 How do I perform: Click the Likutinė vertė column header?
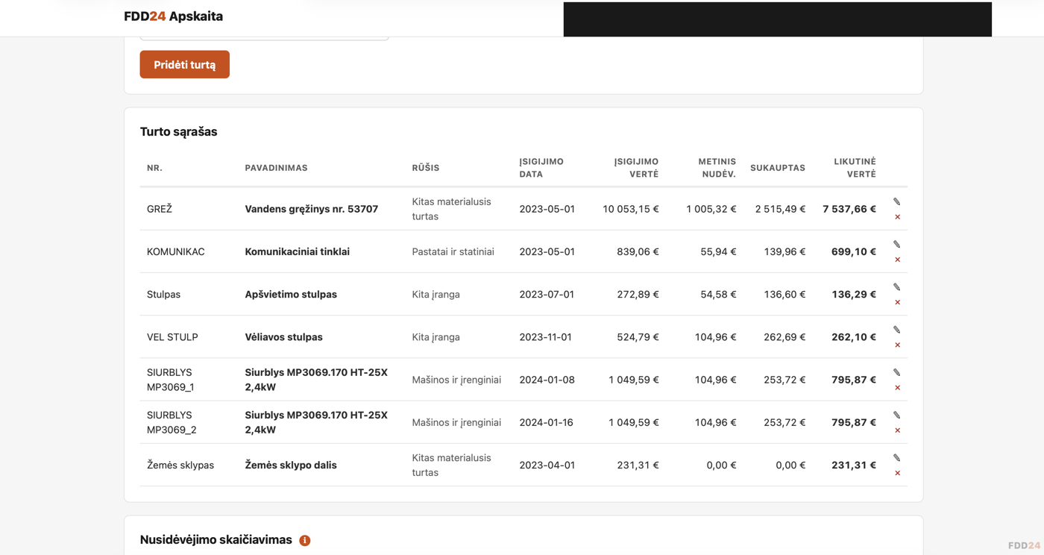[855, 168]
